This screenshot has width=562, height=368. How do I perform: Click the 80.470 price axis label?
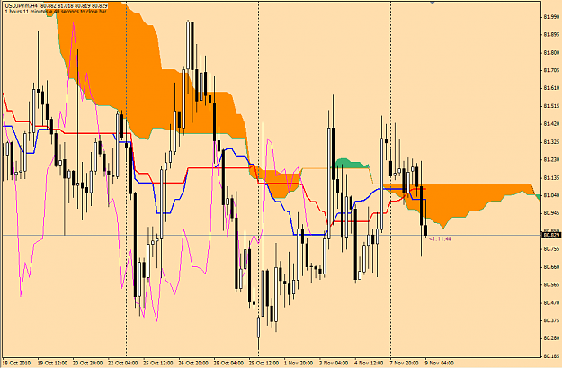pyautogui.click(x=551, y=302)
